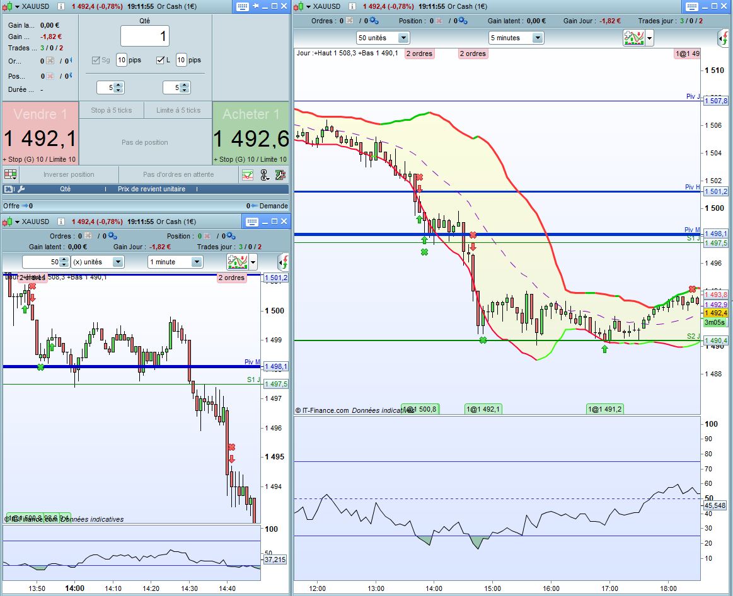The image size is (733, 596).
Task: Pin the order panel window
Action: pyautogui.click(x=256, y=6)
